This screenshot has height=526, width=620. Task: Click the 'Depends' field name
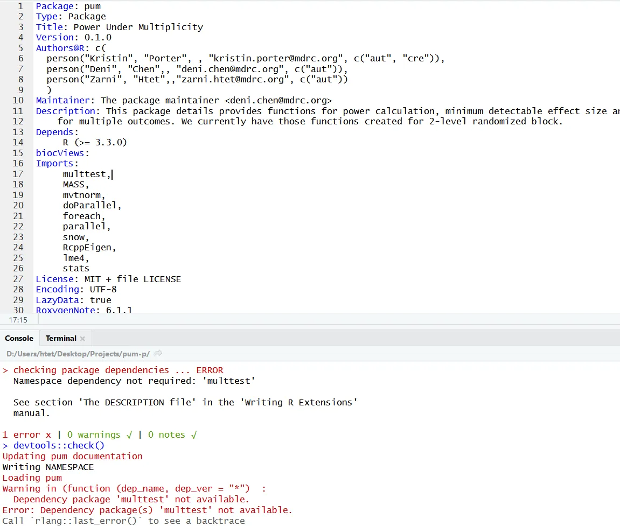(x=54, y=132)
